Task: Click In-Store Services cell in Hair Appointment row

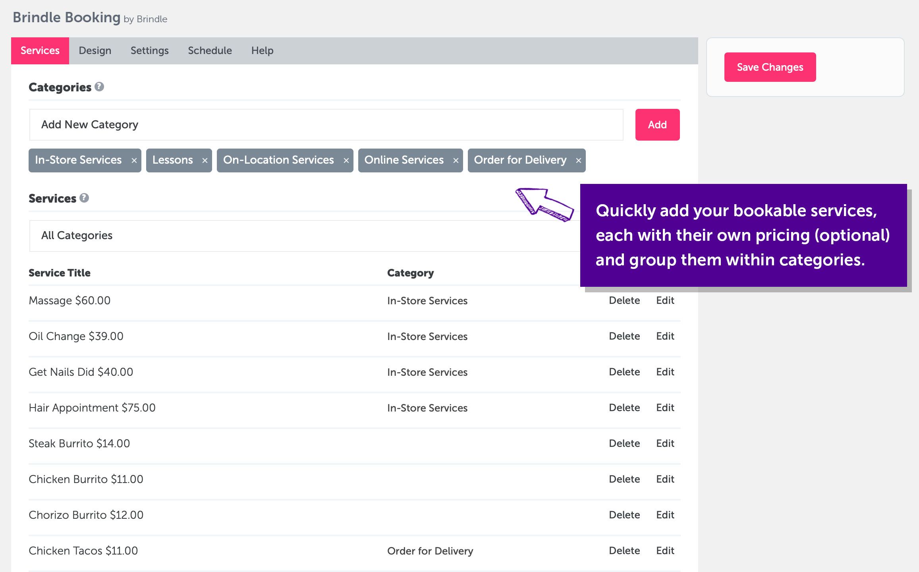Action: [427, 408]
